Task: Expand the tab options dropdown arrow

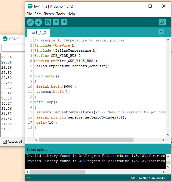Action: point(161,32)
